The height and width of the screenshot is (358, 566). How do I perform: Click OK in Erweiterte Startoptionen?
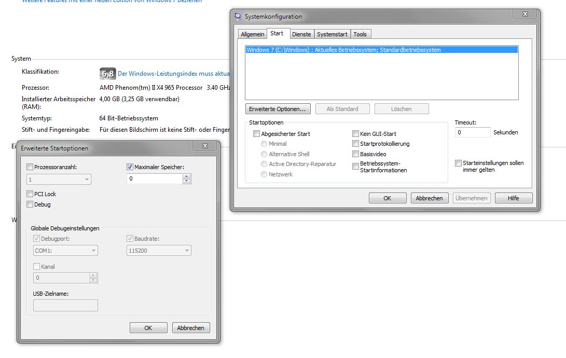pyautogui.click(x=148, y=328)
